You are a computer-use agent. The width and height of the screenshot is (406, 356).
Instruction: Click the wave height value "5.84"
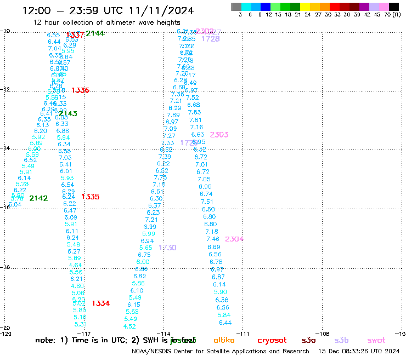(x=224, y=315)
